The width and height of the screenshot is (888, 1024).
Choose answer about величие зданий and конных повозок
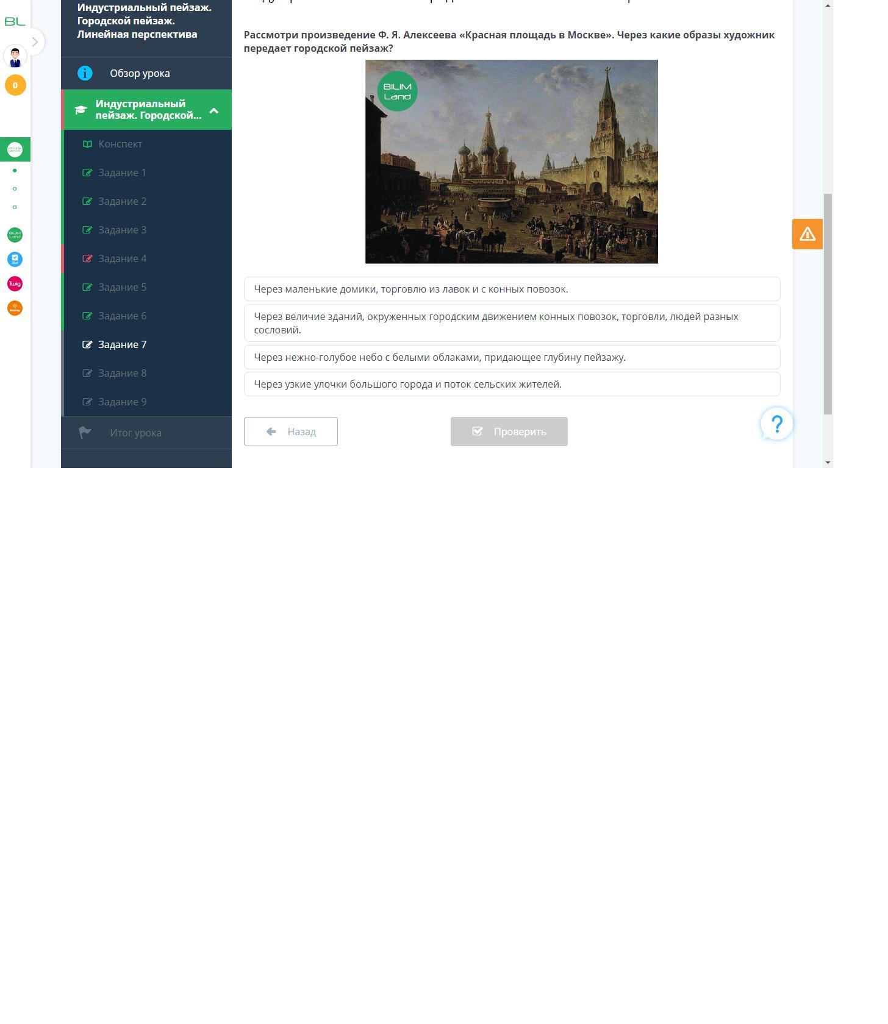tap(512, 323)
